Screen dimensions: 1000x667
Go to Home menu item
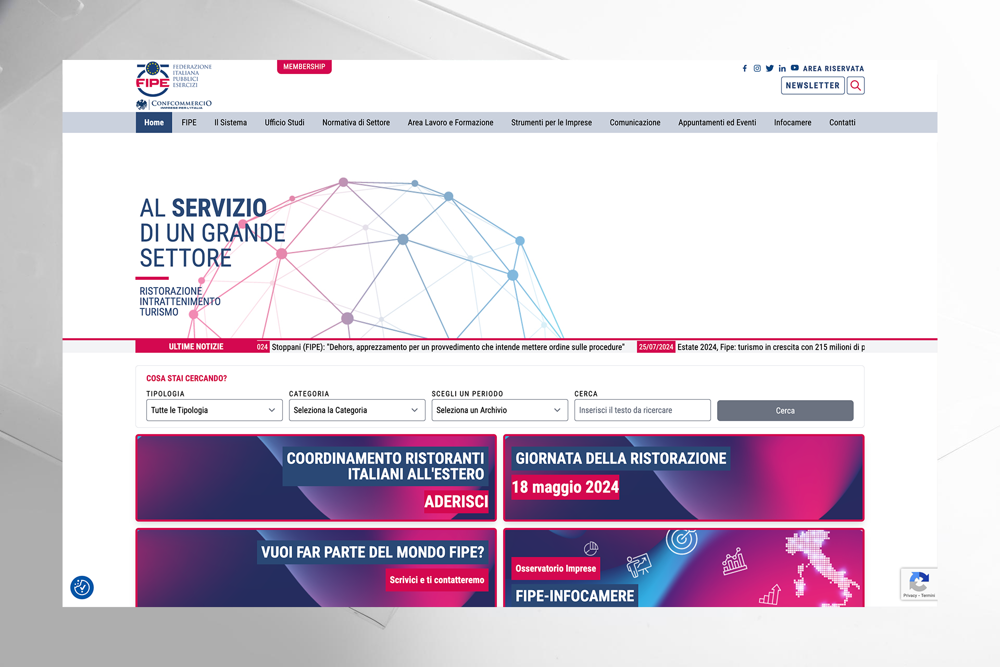point(154,122)
